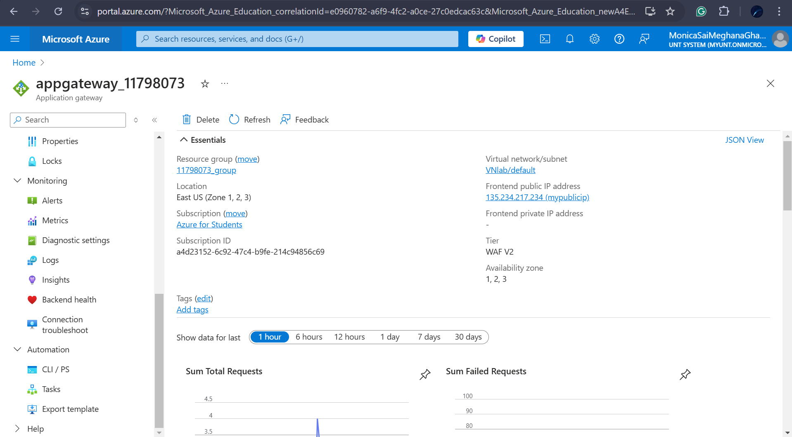Screen dimensions: 792x437
Task: Open Insights under Monitoring
Action: pyautogui.click(x=56, y=280)
